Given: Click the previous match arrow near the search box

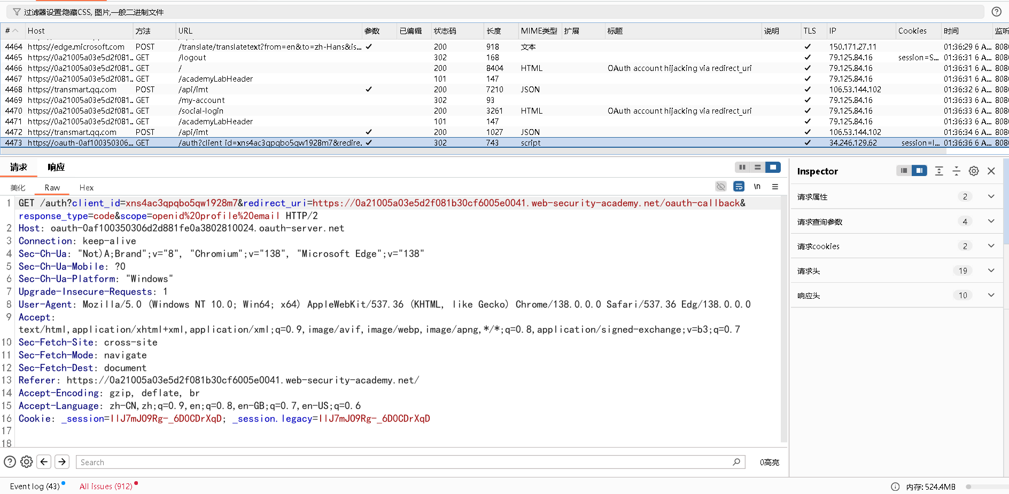Looking at the screenshot, I should 44,462.
